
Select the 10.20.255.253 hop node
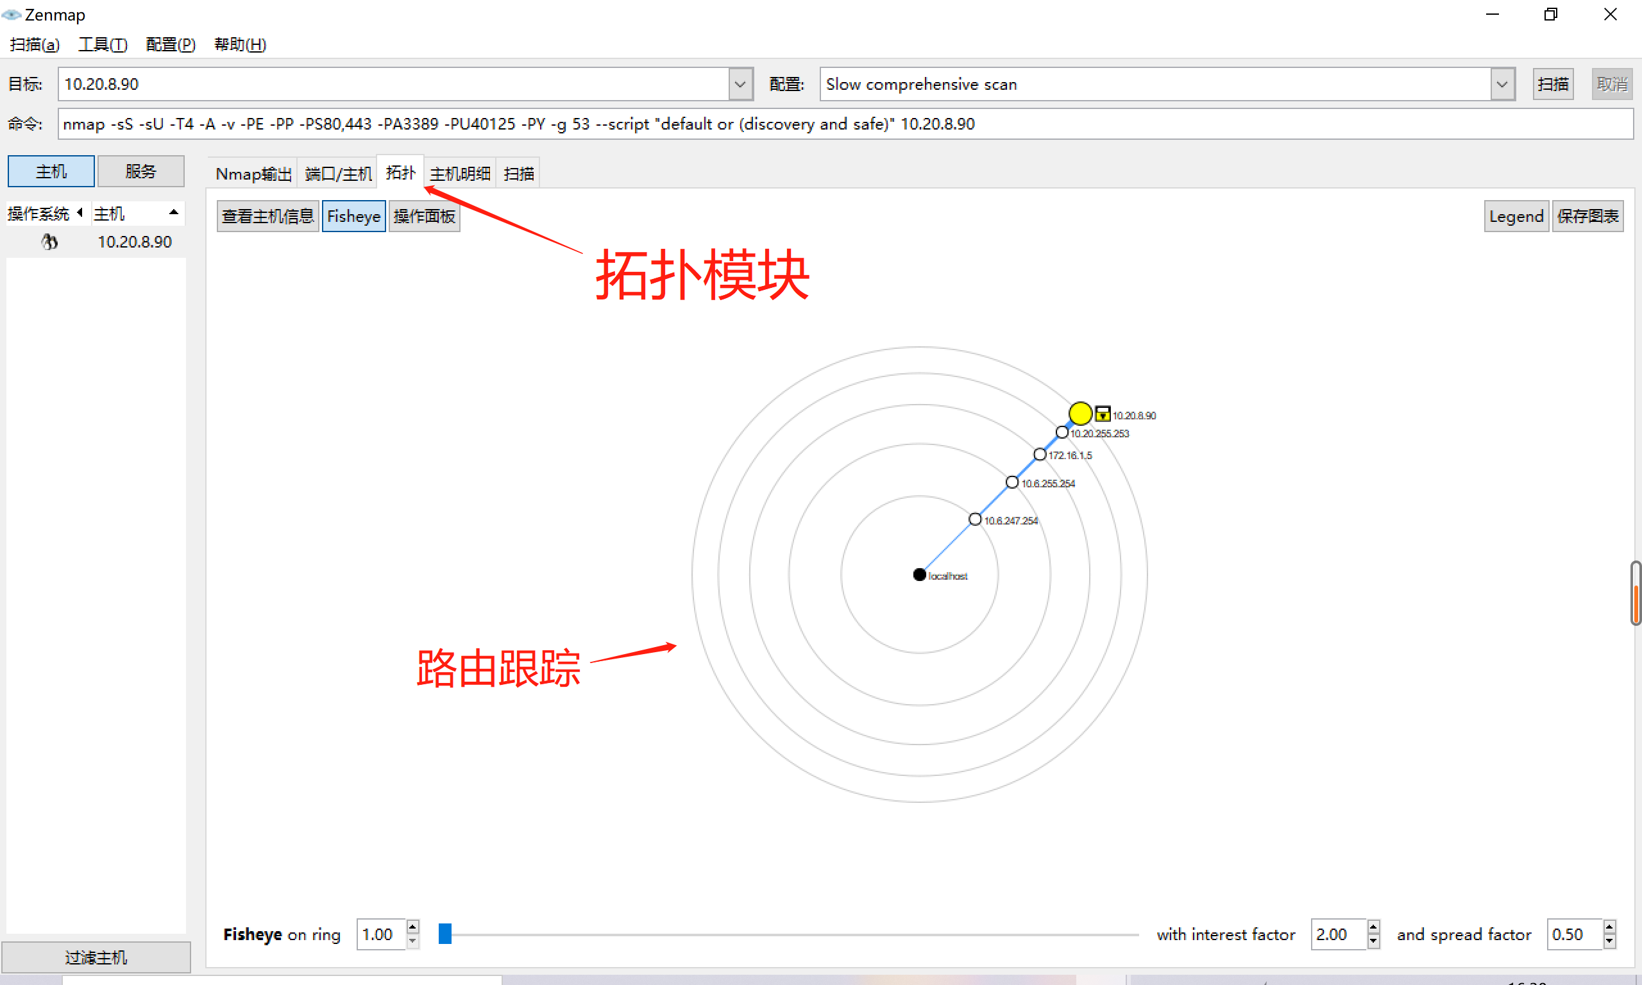[1062, 433]
